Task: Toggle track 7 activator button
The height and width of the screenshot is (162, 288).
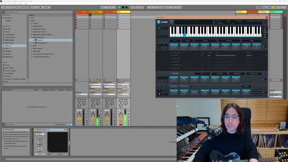Action: pos(121,119)
